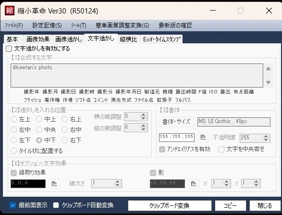
Task: Insert the 撮影年 tag
Action: 32,92
